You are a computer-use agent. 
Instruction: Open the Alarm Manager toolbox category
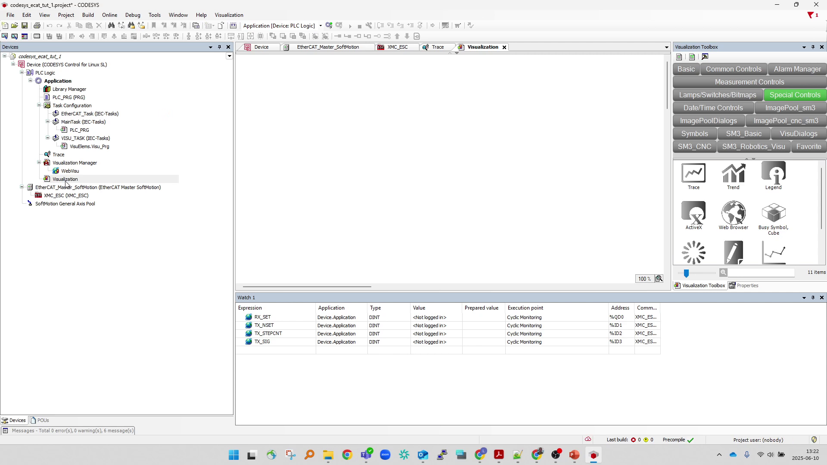click(x=797, y=69)
